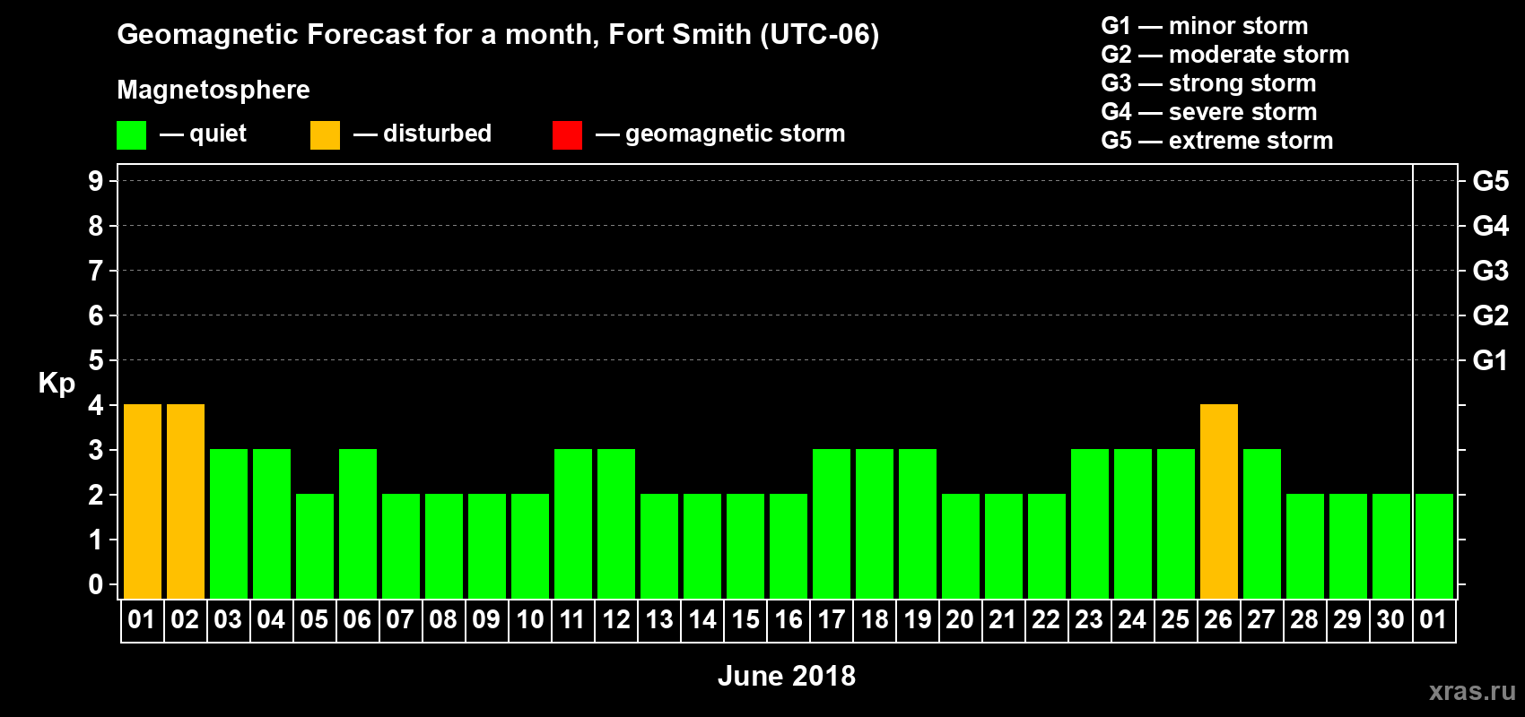This screenshot has width=1525, height=717.
Task: Click date cell 15 on the x-axis
Action: (x=745, y=620)
